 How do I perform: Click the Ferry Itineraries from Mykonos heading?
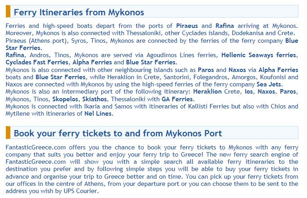(79, 12)
